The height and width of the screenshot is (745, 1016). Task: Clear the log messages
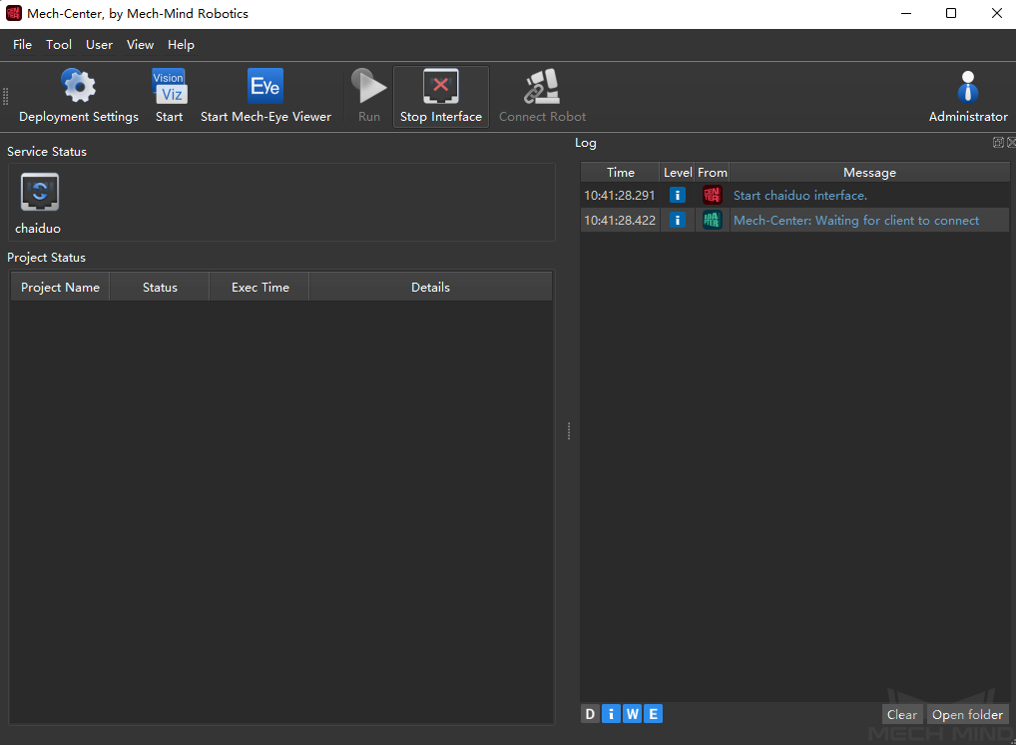[x=902, y=714]
